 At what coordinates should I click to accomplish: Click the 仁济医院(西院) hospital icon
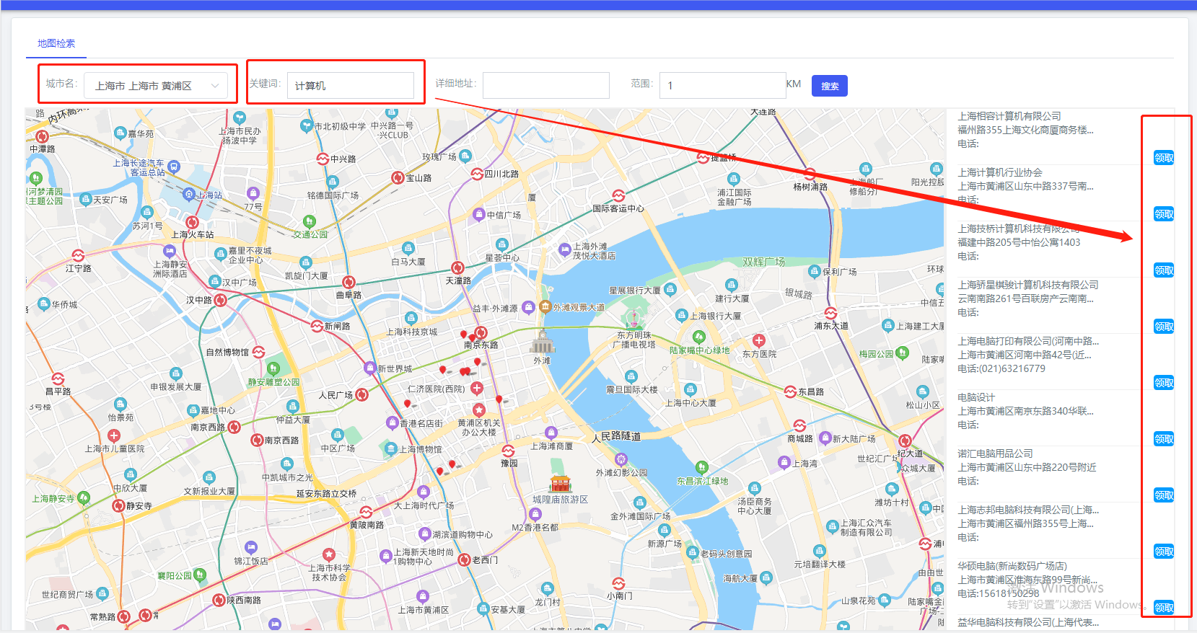tap(477, 388)
